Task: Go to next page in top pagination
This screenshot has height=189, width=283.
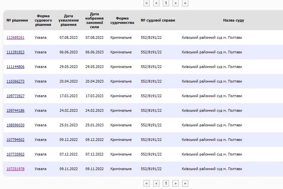Action: click(175, 3)
